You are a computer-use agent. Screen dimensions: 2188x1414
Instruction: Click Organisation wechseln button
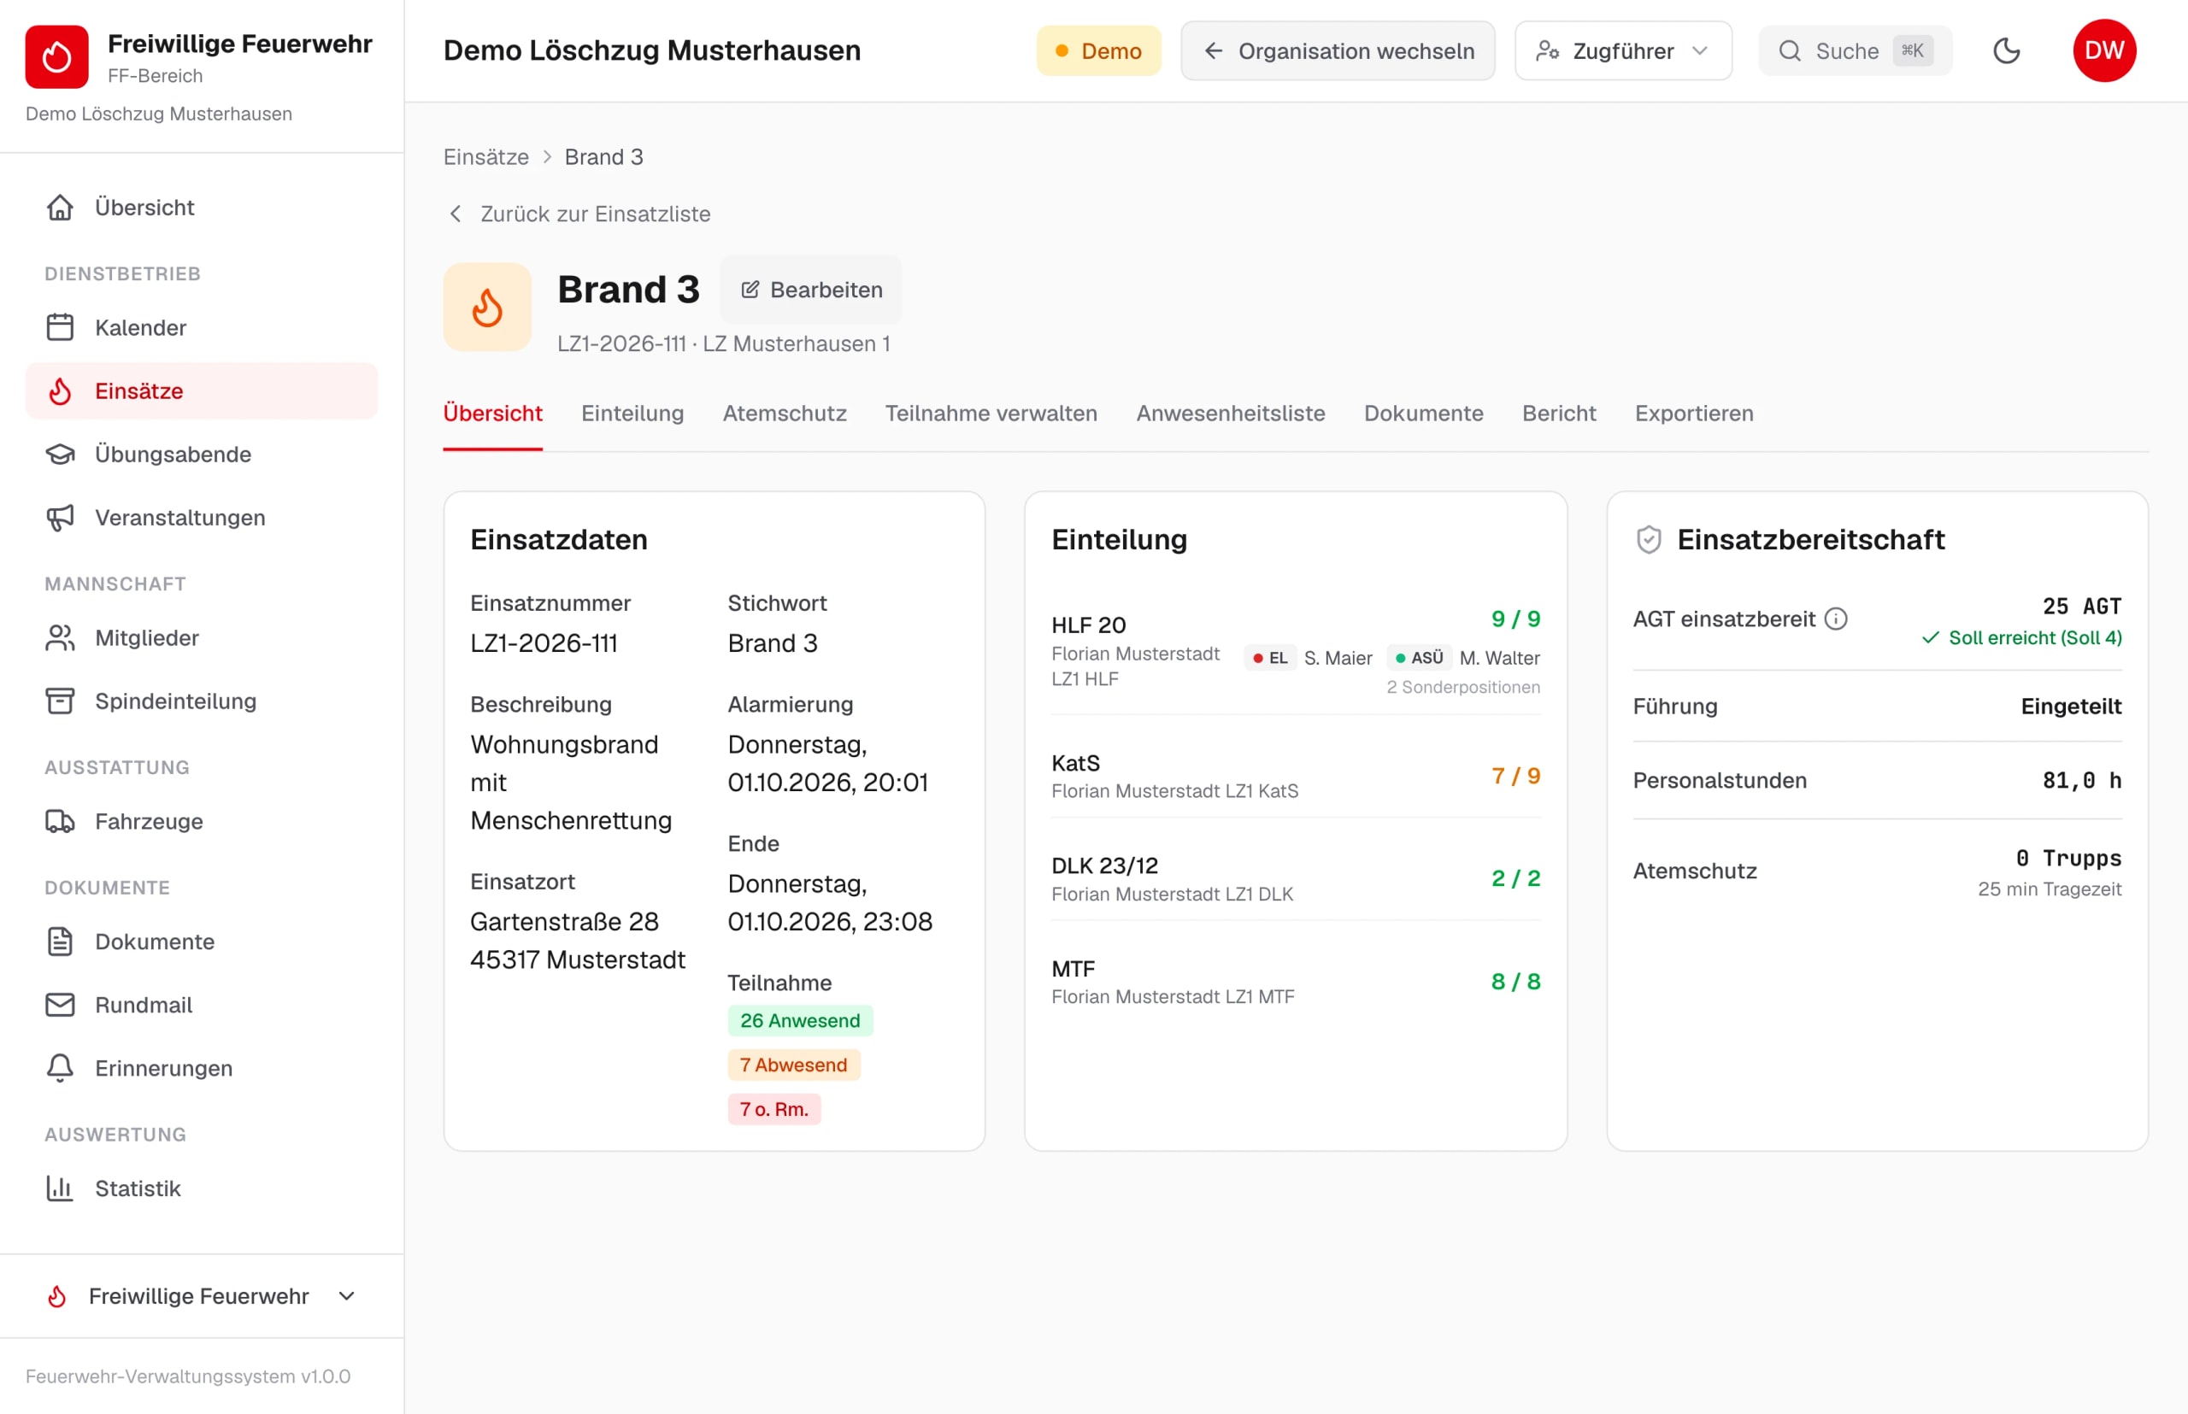(x=1338, y=50)
